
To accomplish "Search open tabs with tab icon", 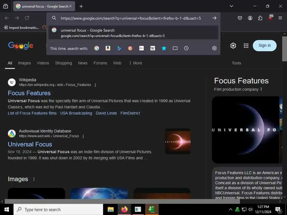I will click(x=175, y=48).
